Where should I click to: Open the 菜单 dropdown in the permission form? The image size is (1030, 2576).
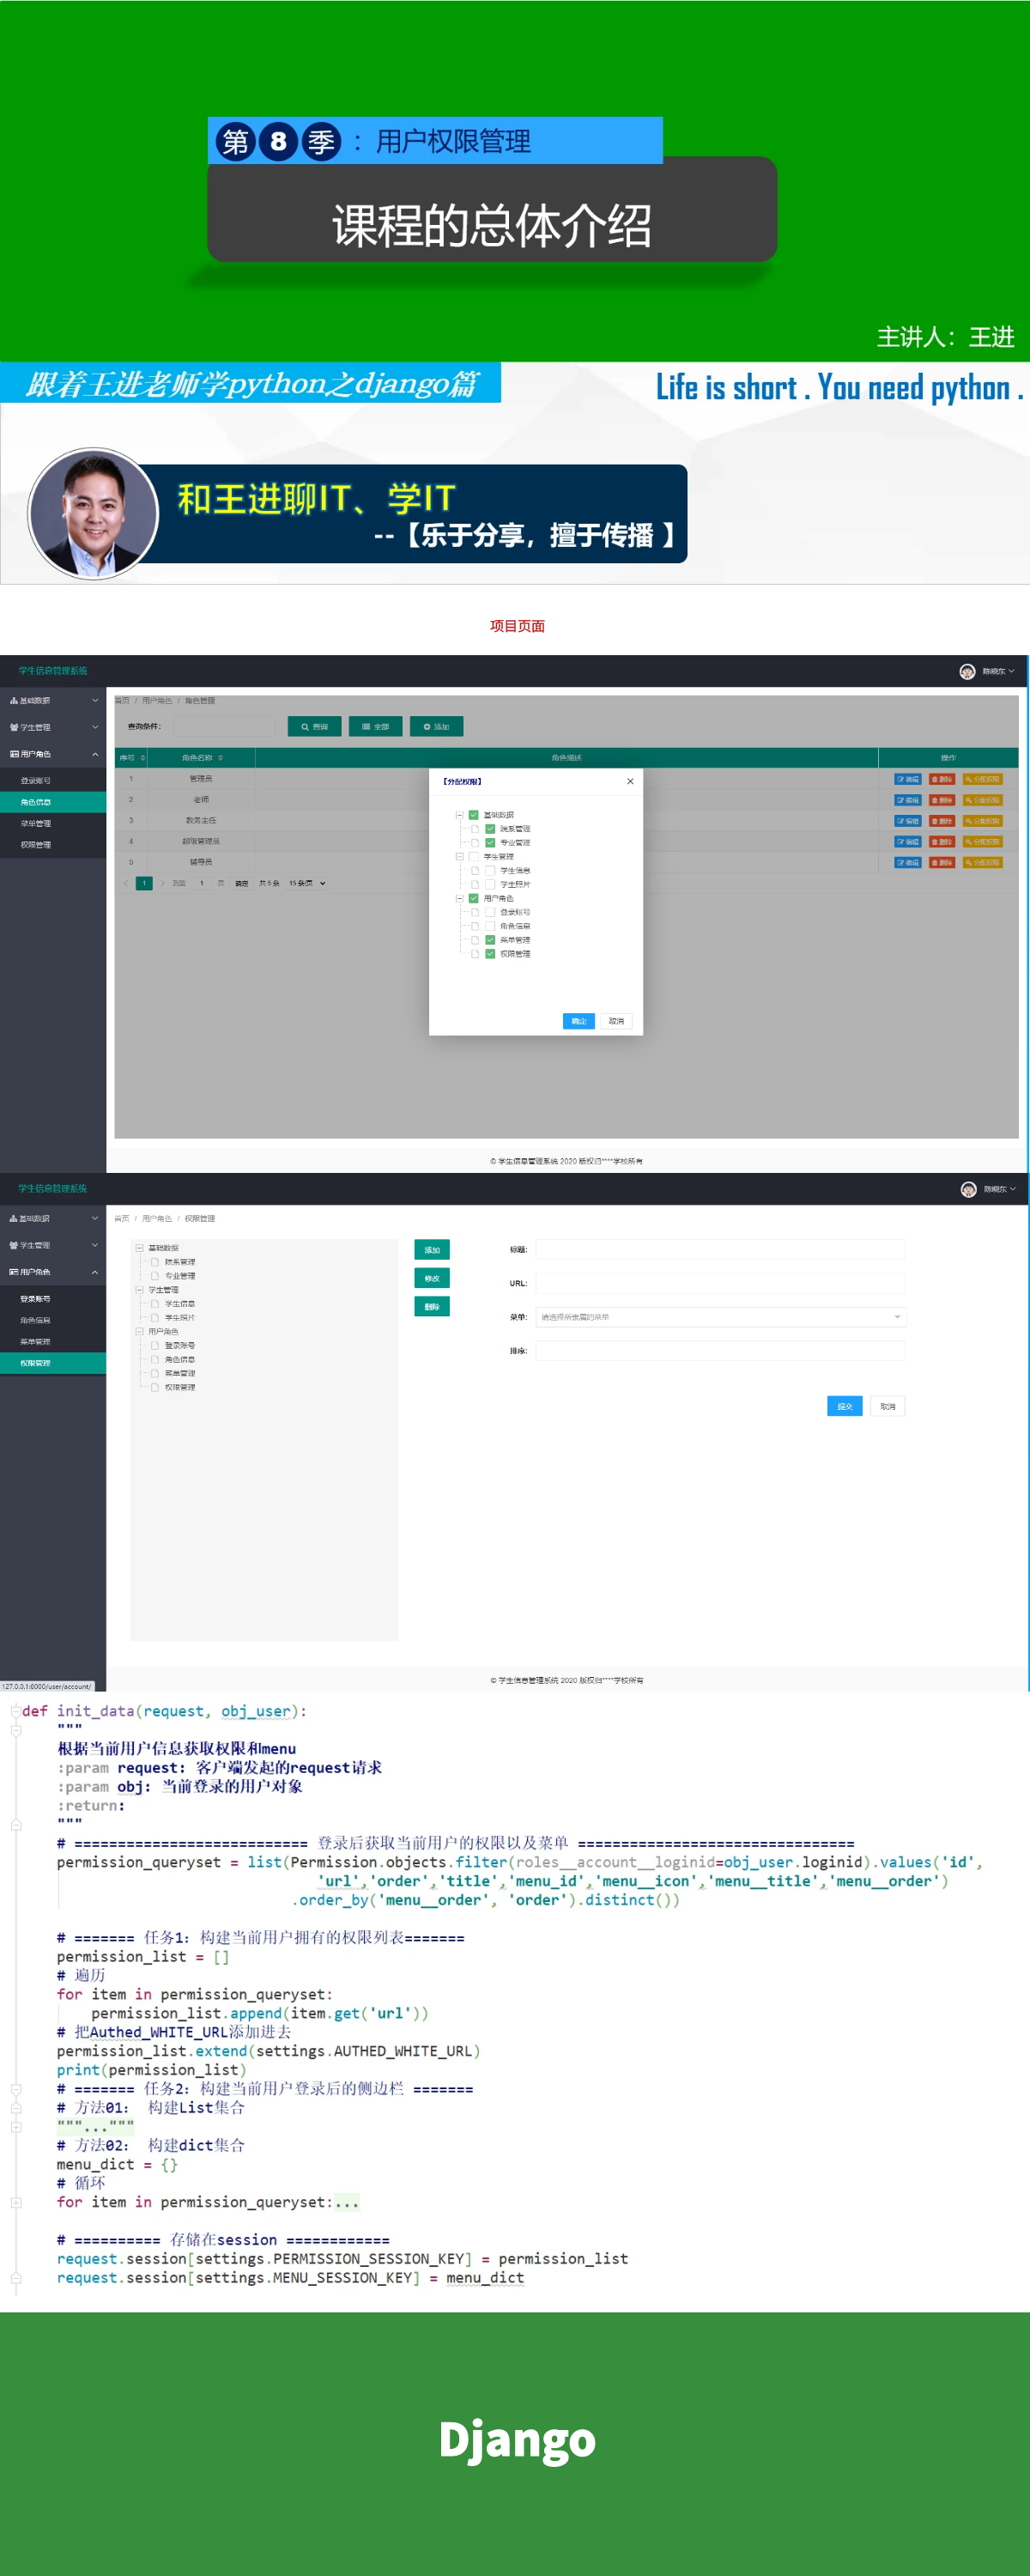click(x=720, y=1316)
